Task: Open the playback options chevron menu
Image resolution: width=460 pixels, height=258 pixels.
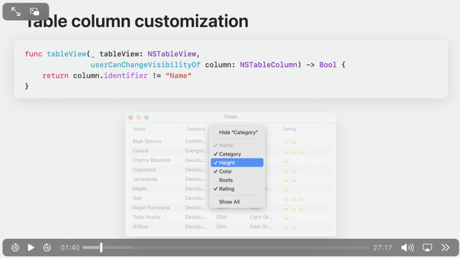Action: click(x=445, y=247)
